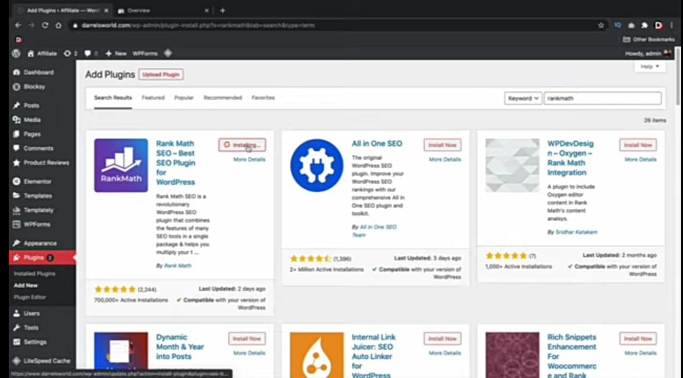The width and height of the screenshot is (683, 378).
Task: Open the Plugin Editor submenu
Action: point(30,297)
